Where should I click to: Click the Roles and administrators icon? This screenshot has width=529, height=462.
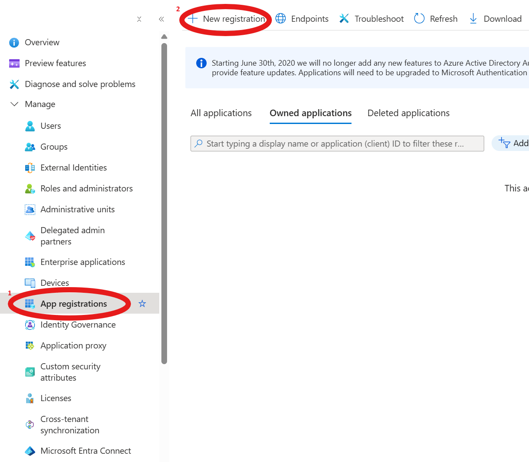point(30,189)
